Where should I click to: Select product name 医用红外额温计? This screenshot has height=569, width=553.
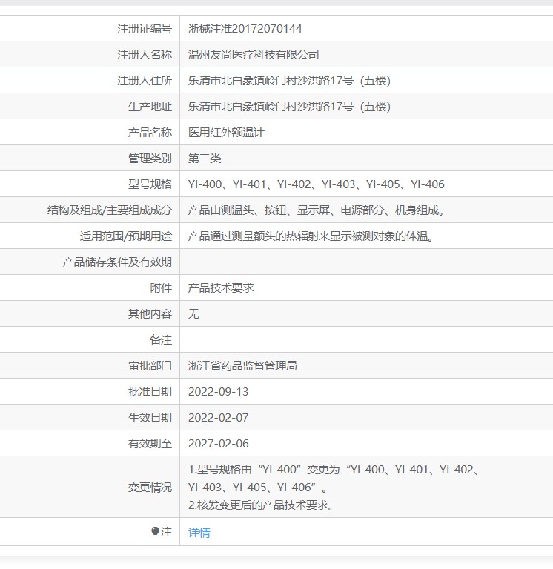pyautogui.click(x=226, y=133)
